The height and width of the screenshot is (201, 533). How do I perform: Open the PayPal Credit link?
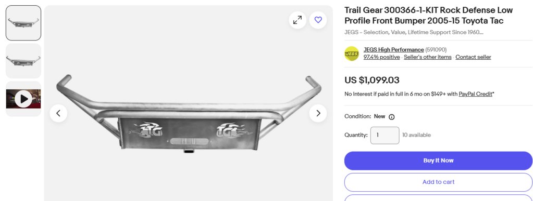coord(475,94)
